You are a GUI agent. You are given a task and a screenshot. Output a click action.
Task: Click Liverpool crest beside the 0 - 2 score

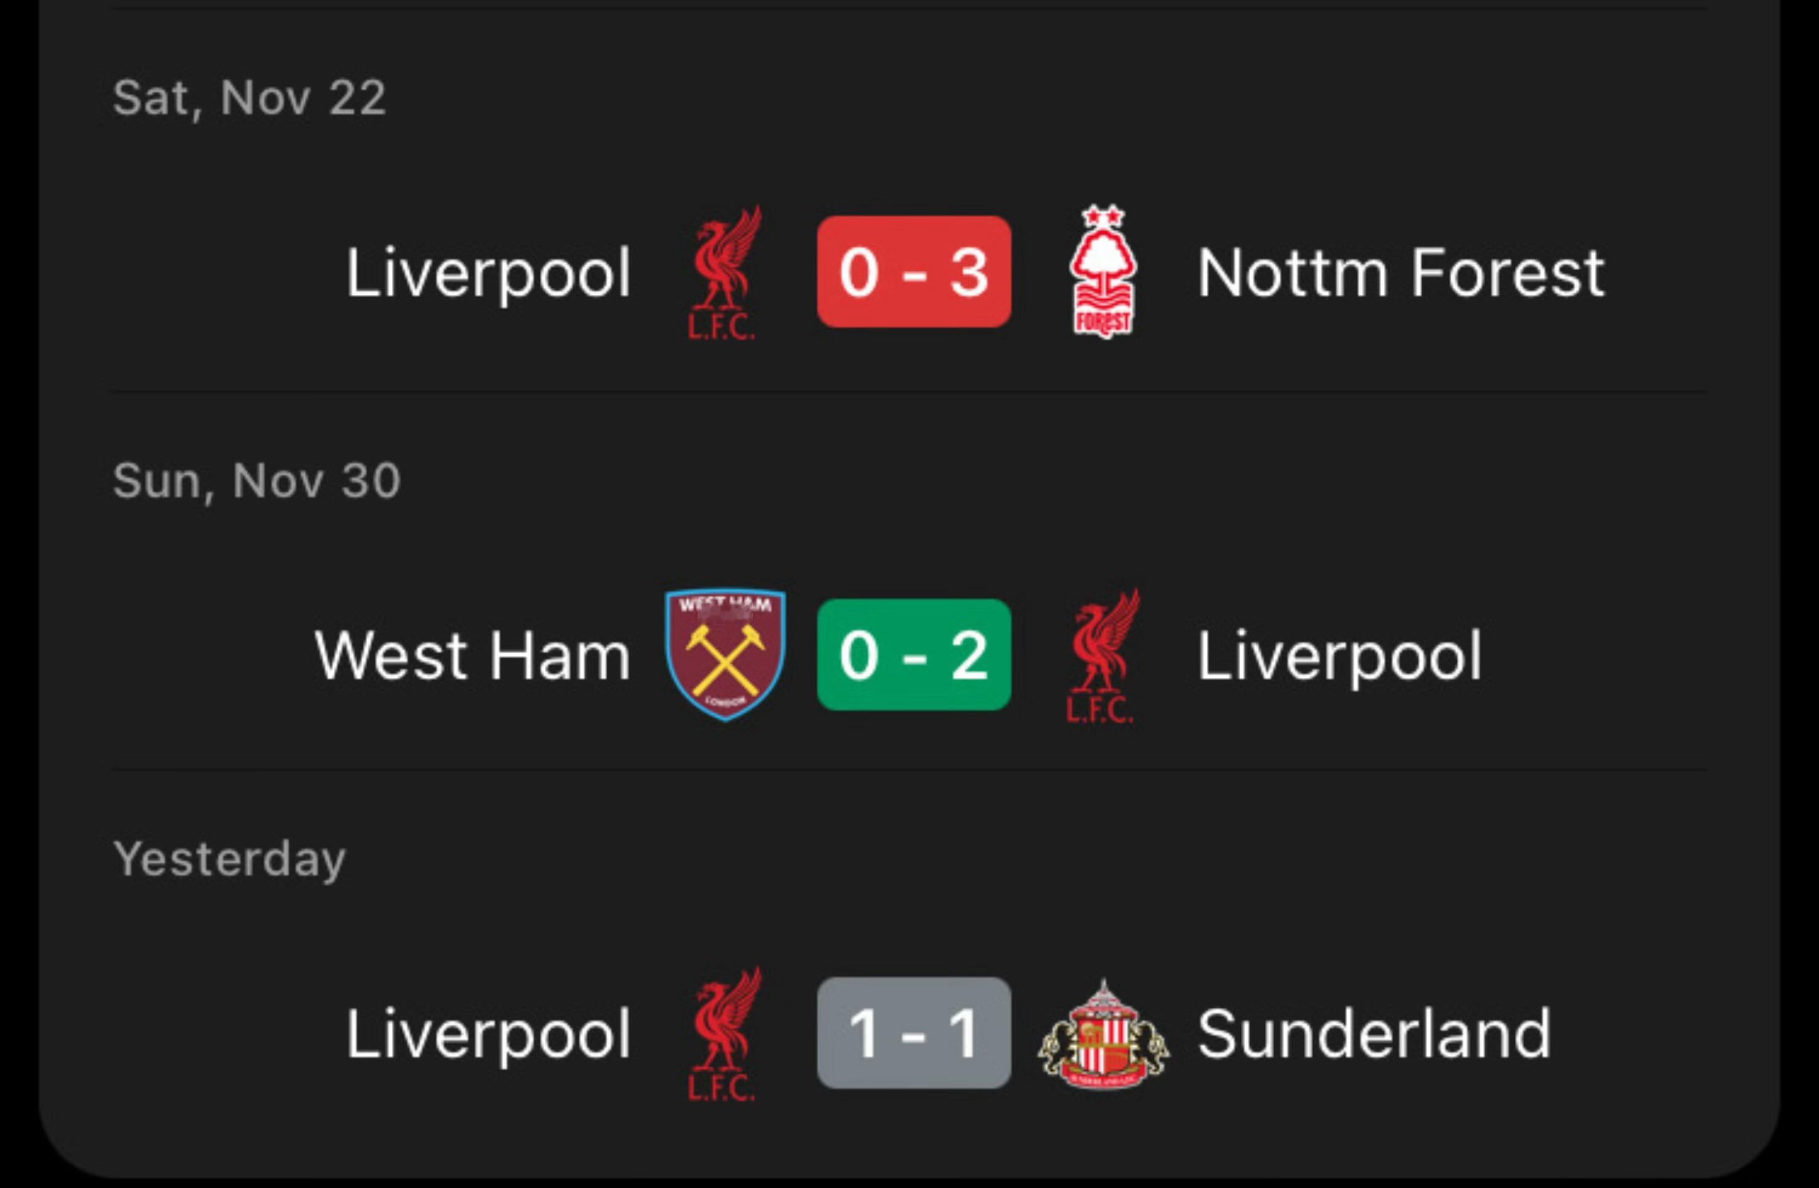[1102, 654]
